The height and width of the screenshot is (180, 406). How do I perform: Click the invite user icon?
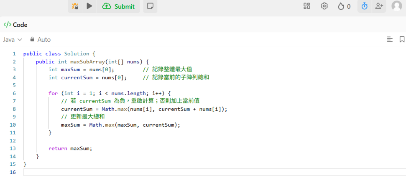379,6
